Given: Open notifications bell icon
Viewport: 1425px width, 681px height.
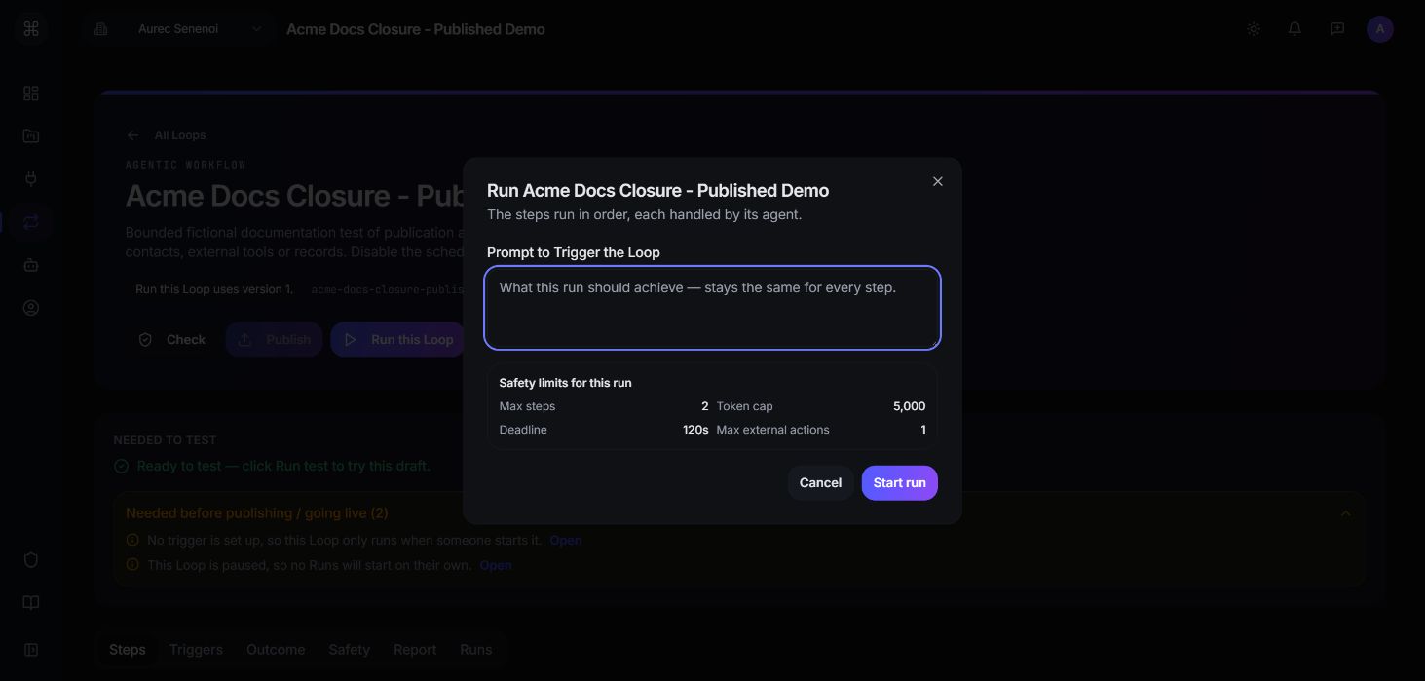Looking at the screenshot, I should pos(1294,29).
